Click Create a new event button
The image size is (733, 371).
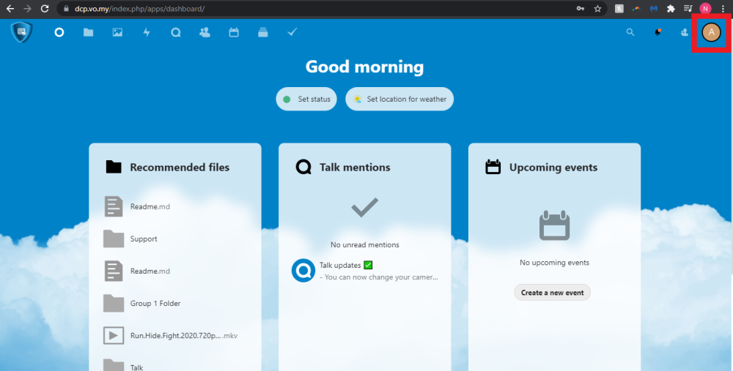click(552, 293)
